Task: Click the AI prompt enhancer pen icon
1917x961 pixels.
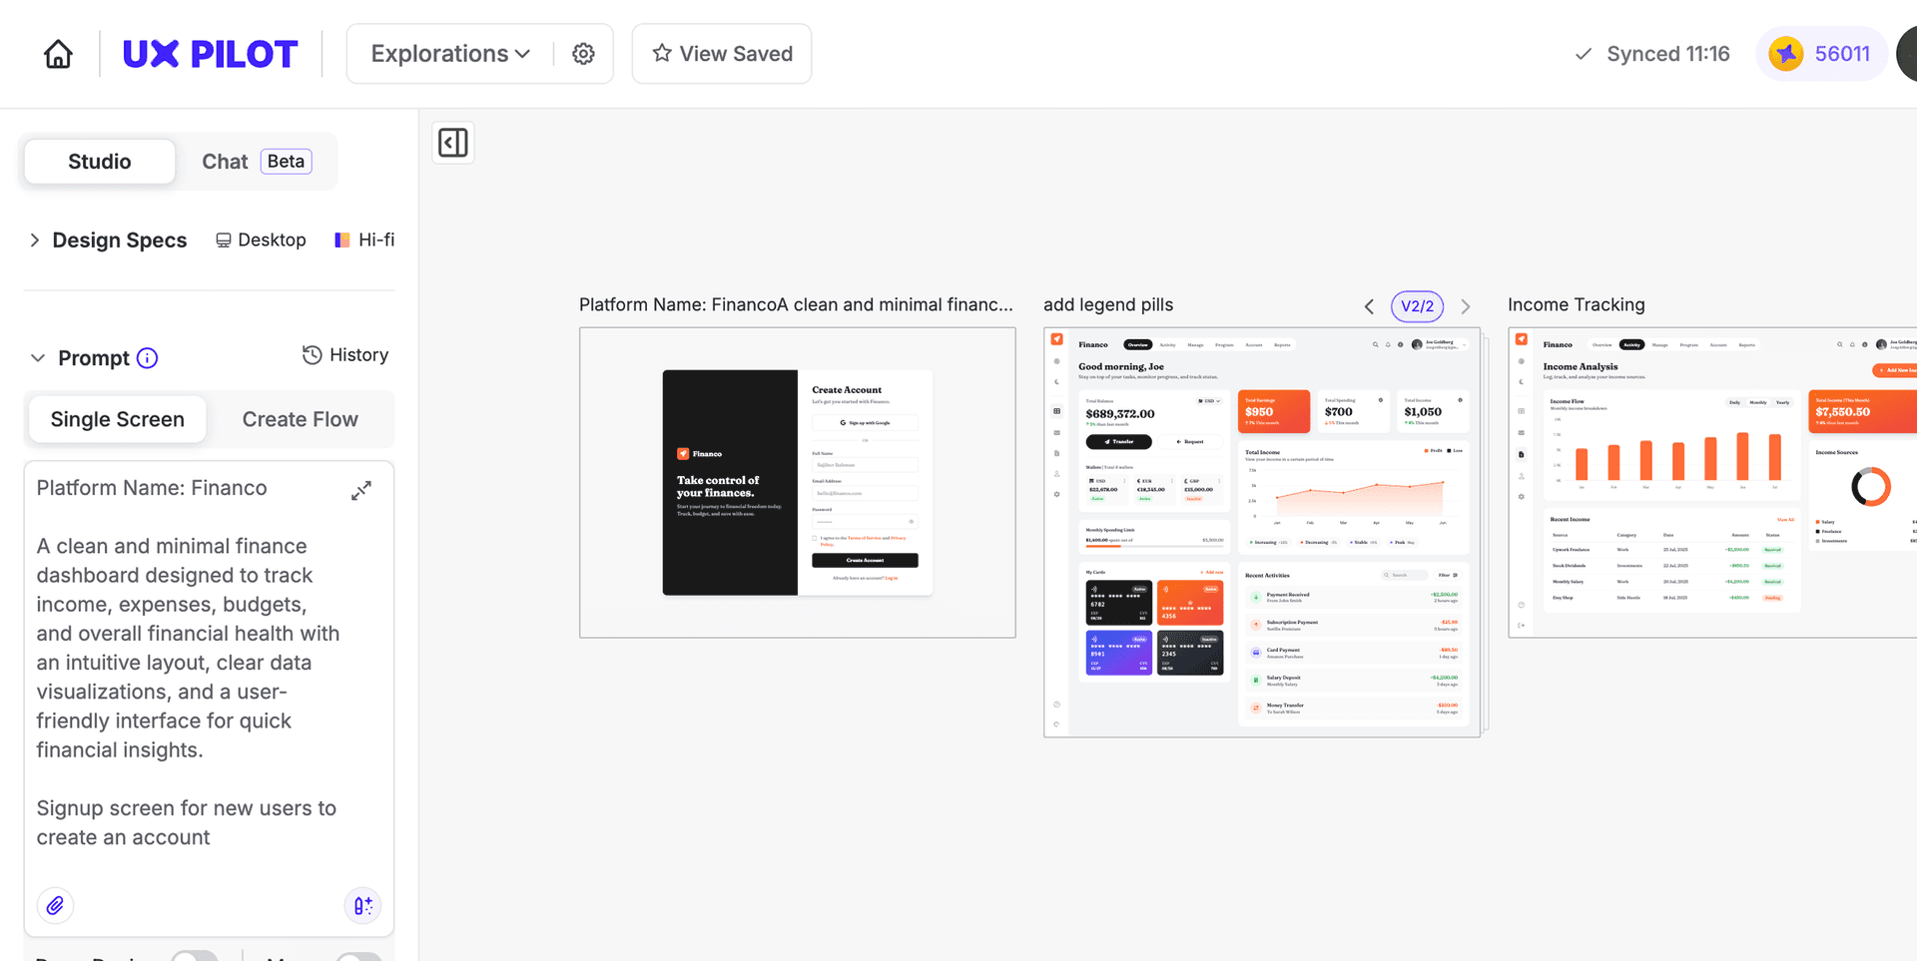Action: click(362, 905)
